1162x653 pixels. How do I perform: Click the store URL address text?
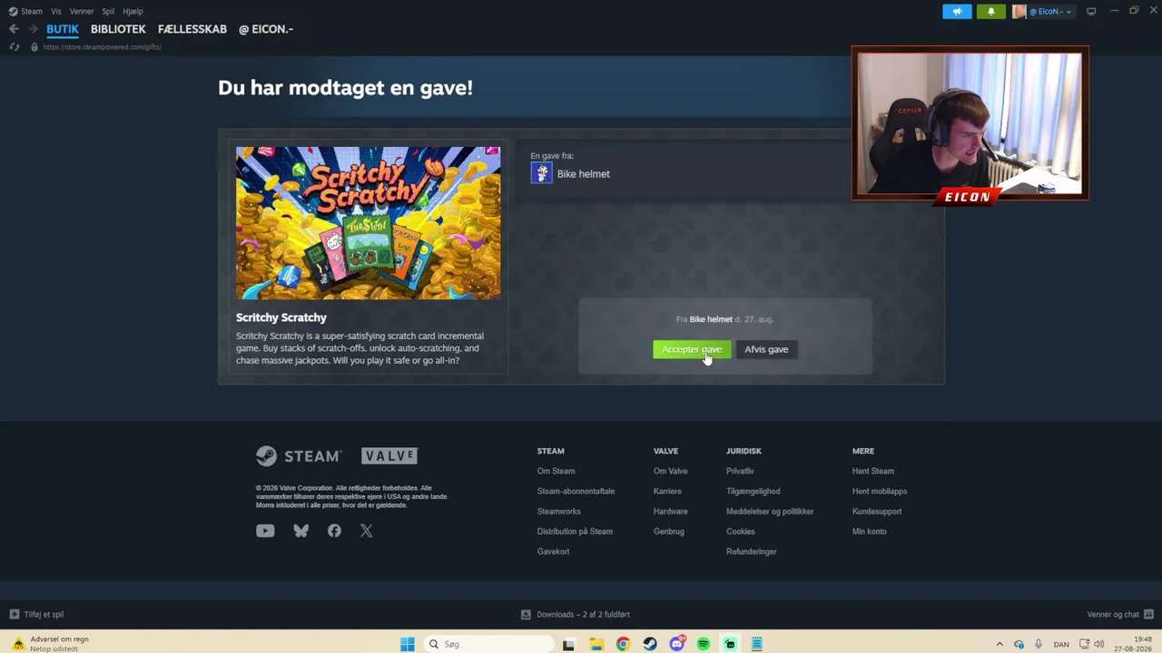click(x=102, y=47)
